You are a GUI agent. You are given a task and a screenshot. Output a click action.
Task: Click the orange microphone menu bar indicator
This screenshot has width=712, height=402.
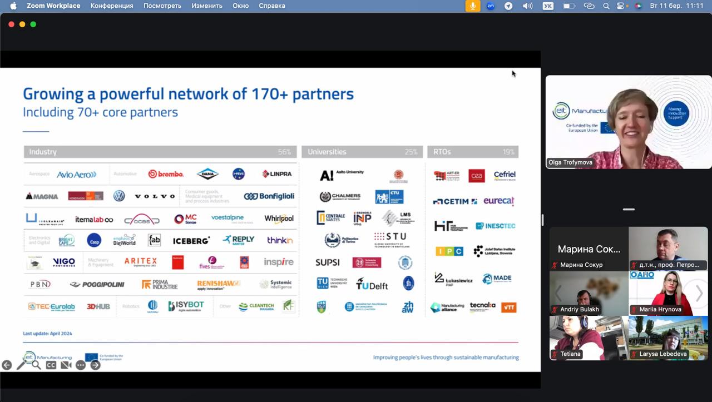pyautogui.click(x=473, y=6)
